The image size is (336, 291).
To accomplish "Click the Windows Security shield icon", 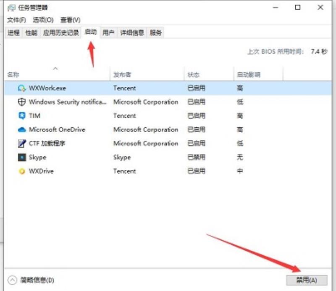I will click(22, 102).
